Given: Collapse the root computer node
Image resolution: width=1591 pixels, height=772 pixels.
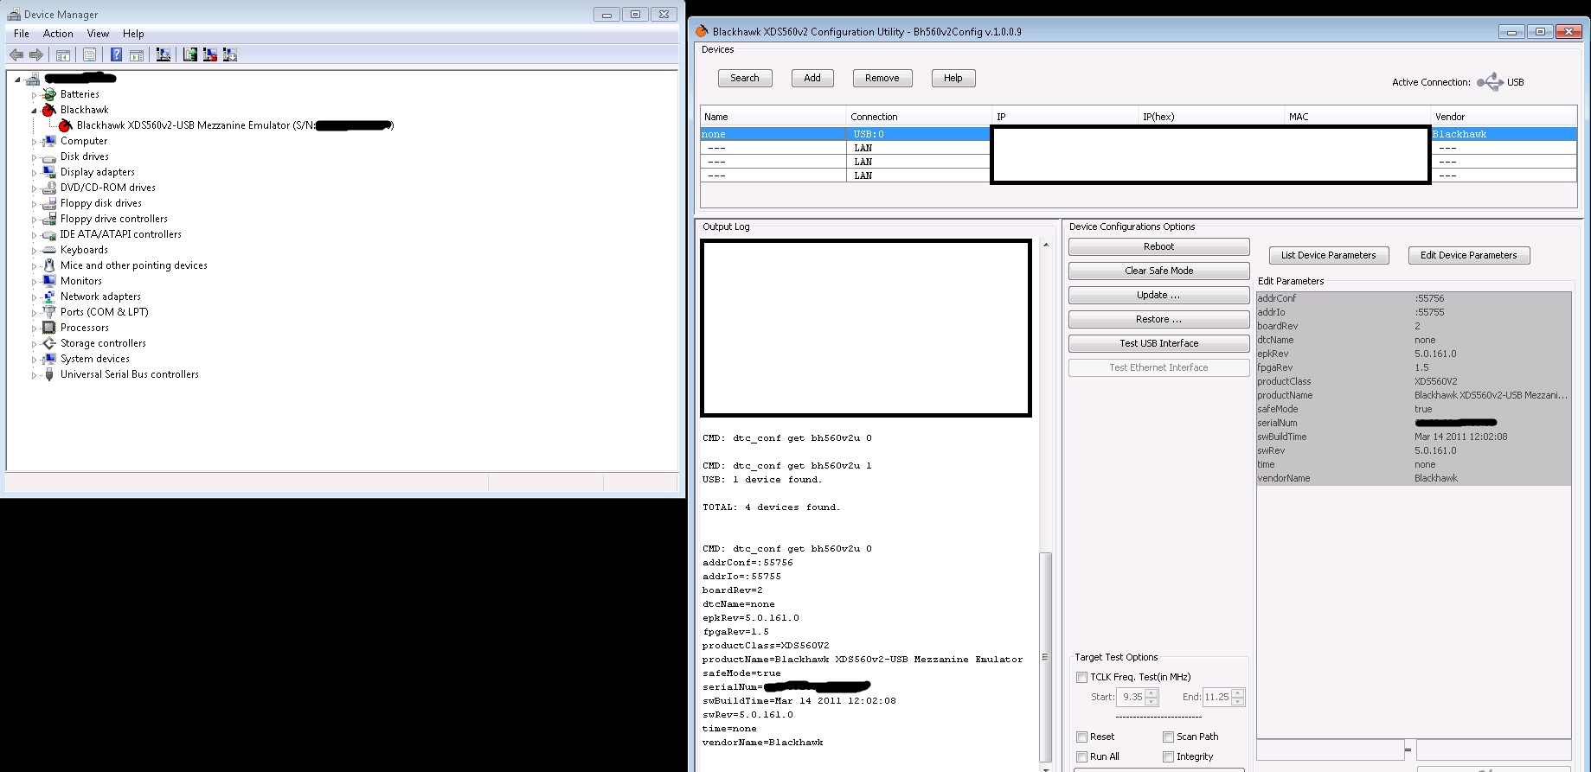Looking at the screenshot, I should [x=17, y=80].
